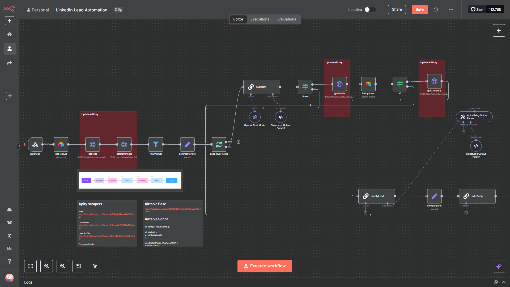
Task: Click the AI assistant sparkles icon
Action: (499, 266)
